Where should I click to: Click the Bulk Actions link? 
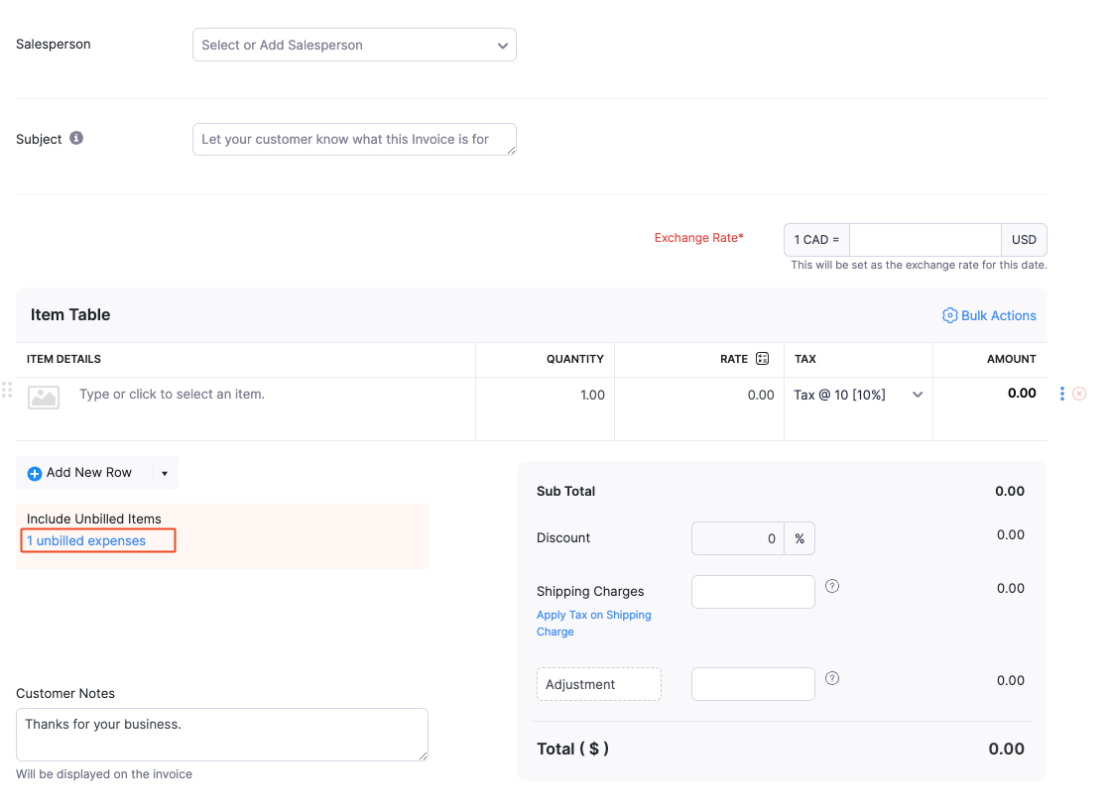pos(998,315)
